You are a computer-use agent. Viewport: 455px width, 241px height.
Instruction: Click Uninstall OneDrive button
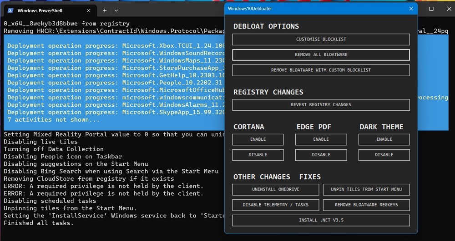276,190
